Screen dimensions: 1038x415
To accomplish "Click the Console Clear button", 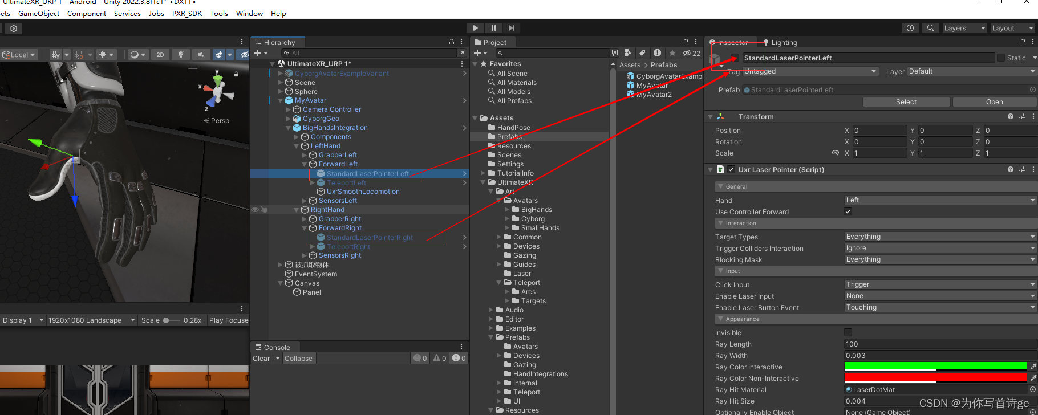I will pyautogui.click(x=261, y=359).
